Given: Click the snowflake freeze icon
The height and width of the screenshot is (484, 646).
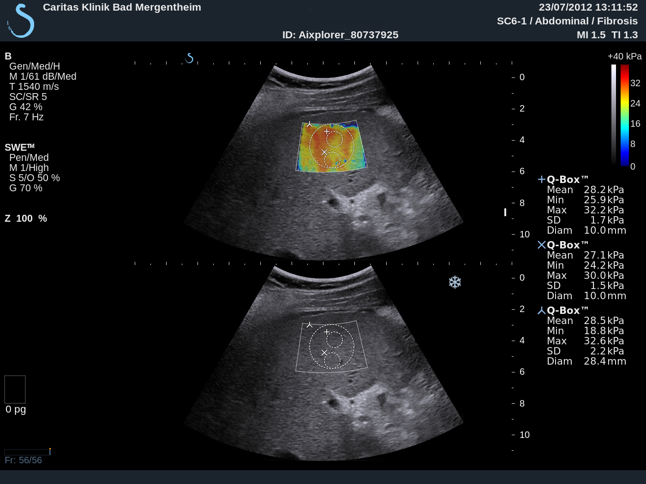Looking at the screenshot, I should coord(455,282).
